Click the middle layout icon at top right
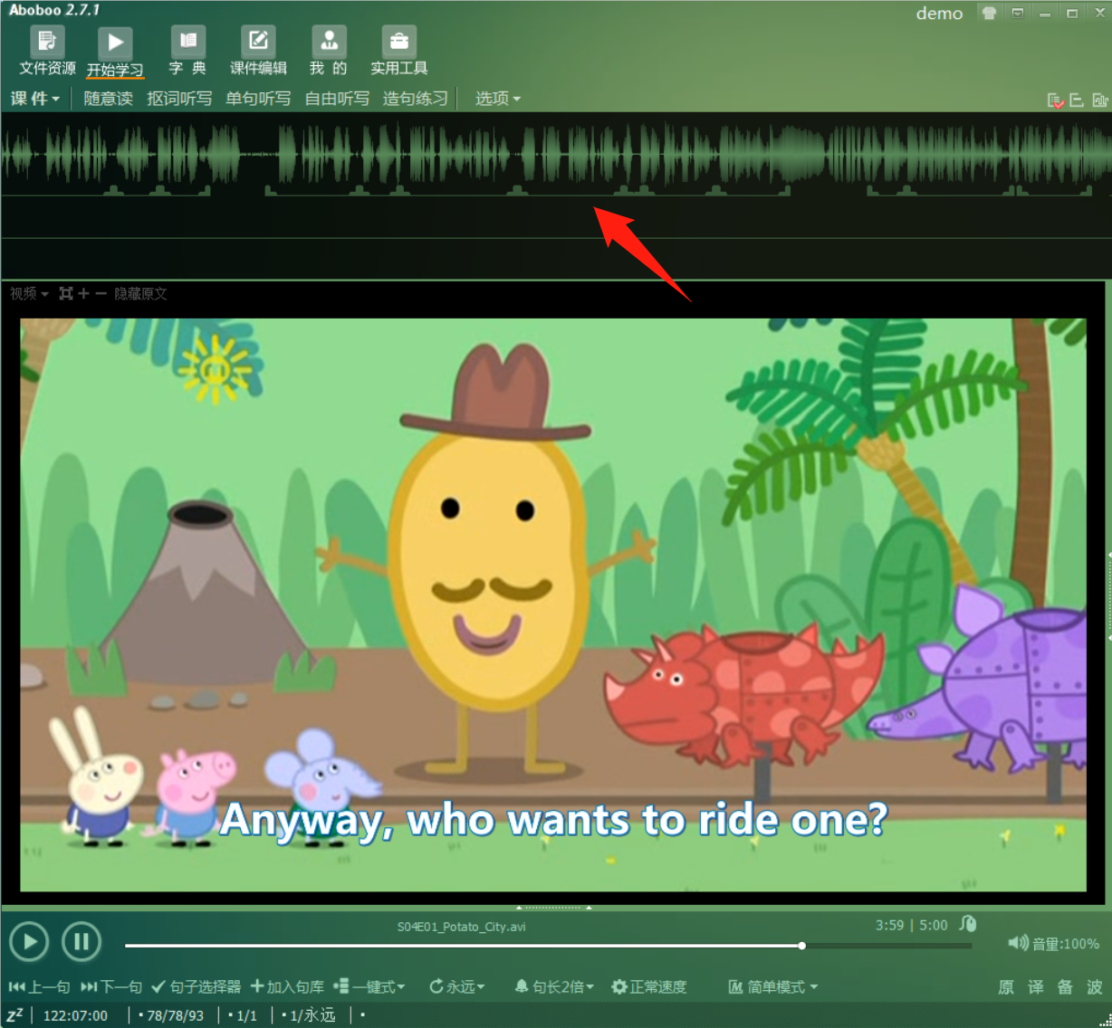Screen dimensions: 1112x1028 click(1077, 100)
